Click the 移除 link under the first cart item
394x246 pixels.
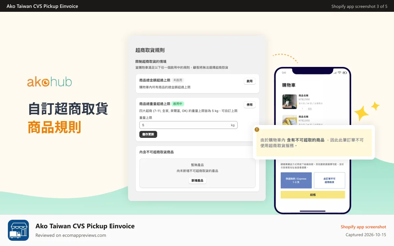point(310,109)
